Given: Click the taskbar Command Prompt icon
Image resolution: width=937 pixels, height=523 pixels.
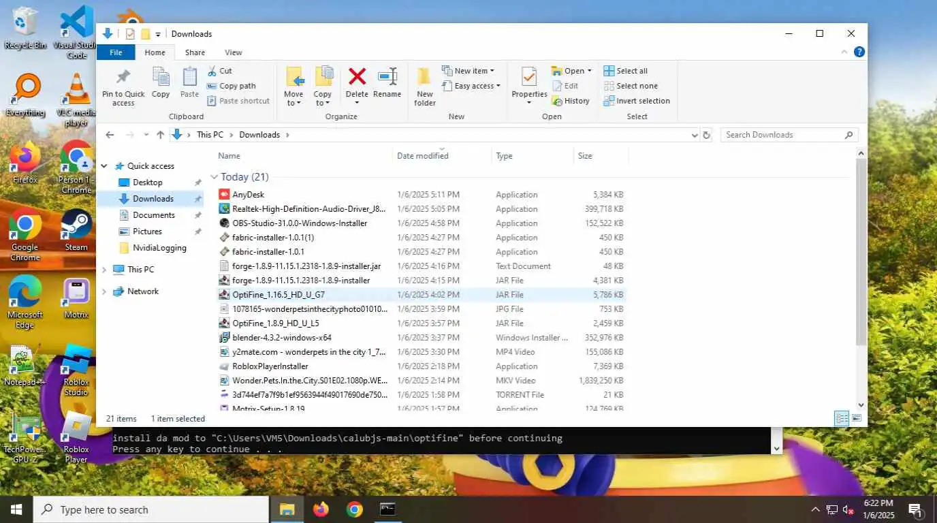Looking at the screenshot, I should pos(387,509).
